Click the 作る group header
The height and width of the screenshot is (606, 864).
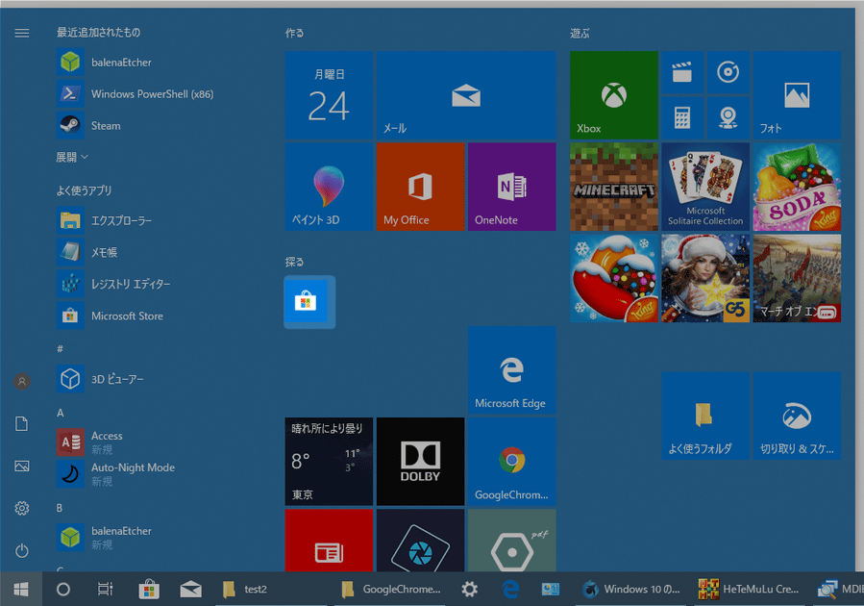pos(294,33)
